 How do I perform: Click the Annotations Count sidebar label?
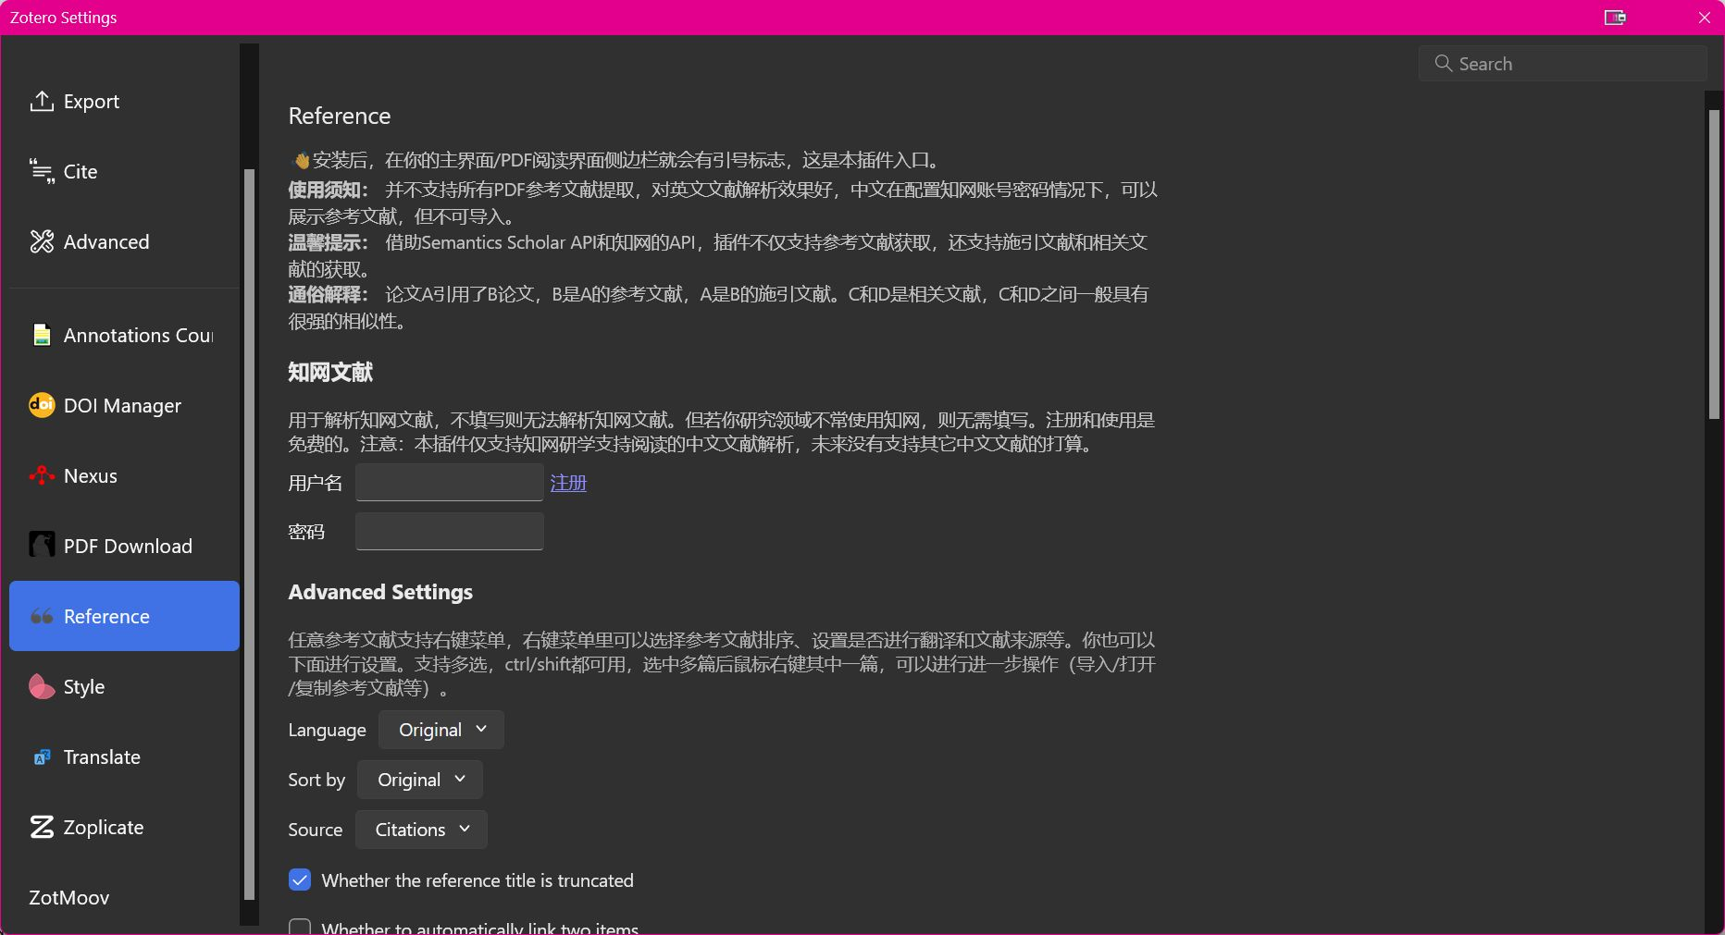(138, 335)
